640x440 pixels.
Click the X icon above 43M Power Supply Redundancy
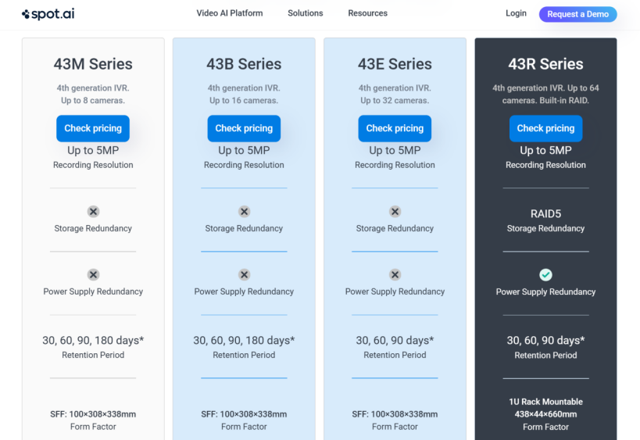click(93, 274)
